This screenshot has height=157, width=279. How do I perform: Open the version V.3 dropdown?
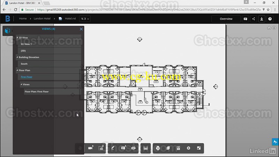pos(85,19)
